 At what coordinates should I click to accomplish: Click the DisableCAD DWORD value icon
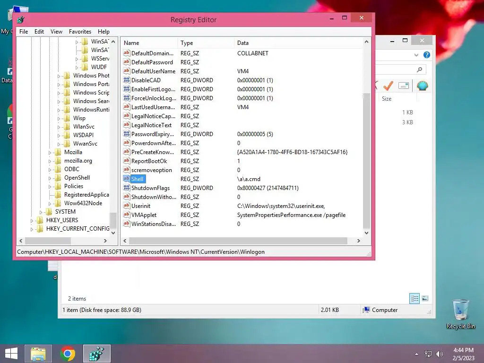(126, 80)
